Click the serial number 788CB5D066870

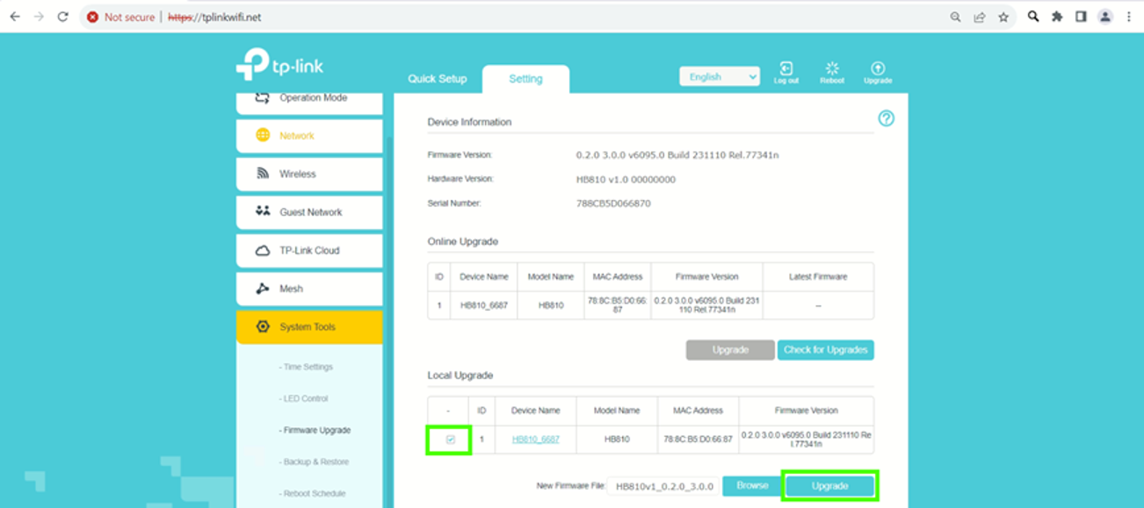pos(613,204)
